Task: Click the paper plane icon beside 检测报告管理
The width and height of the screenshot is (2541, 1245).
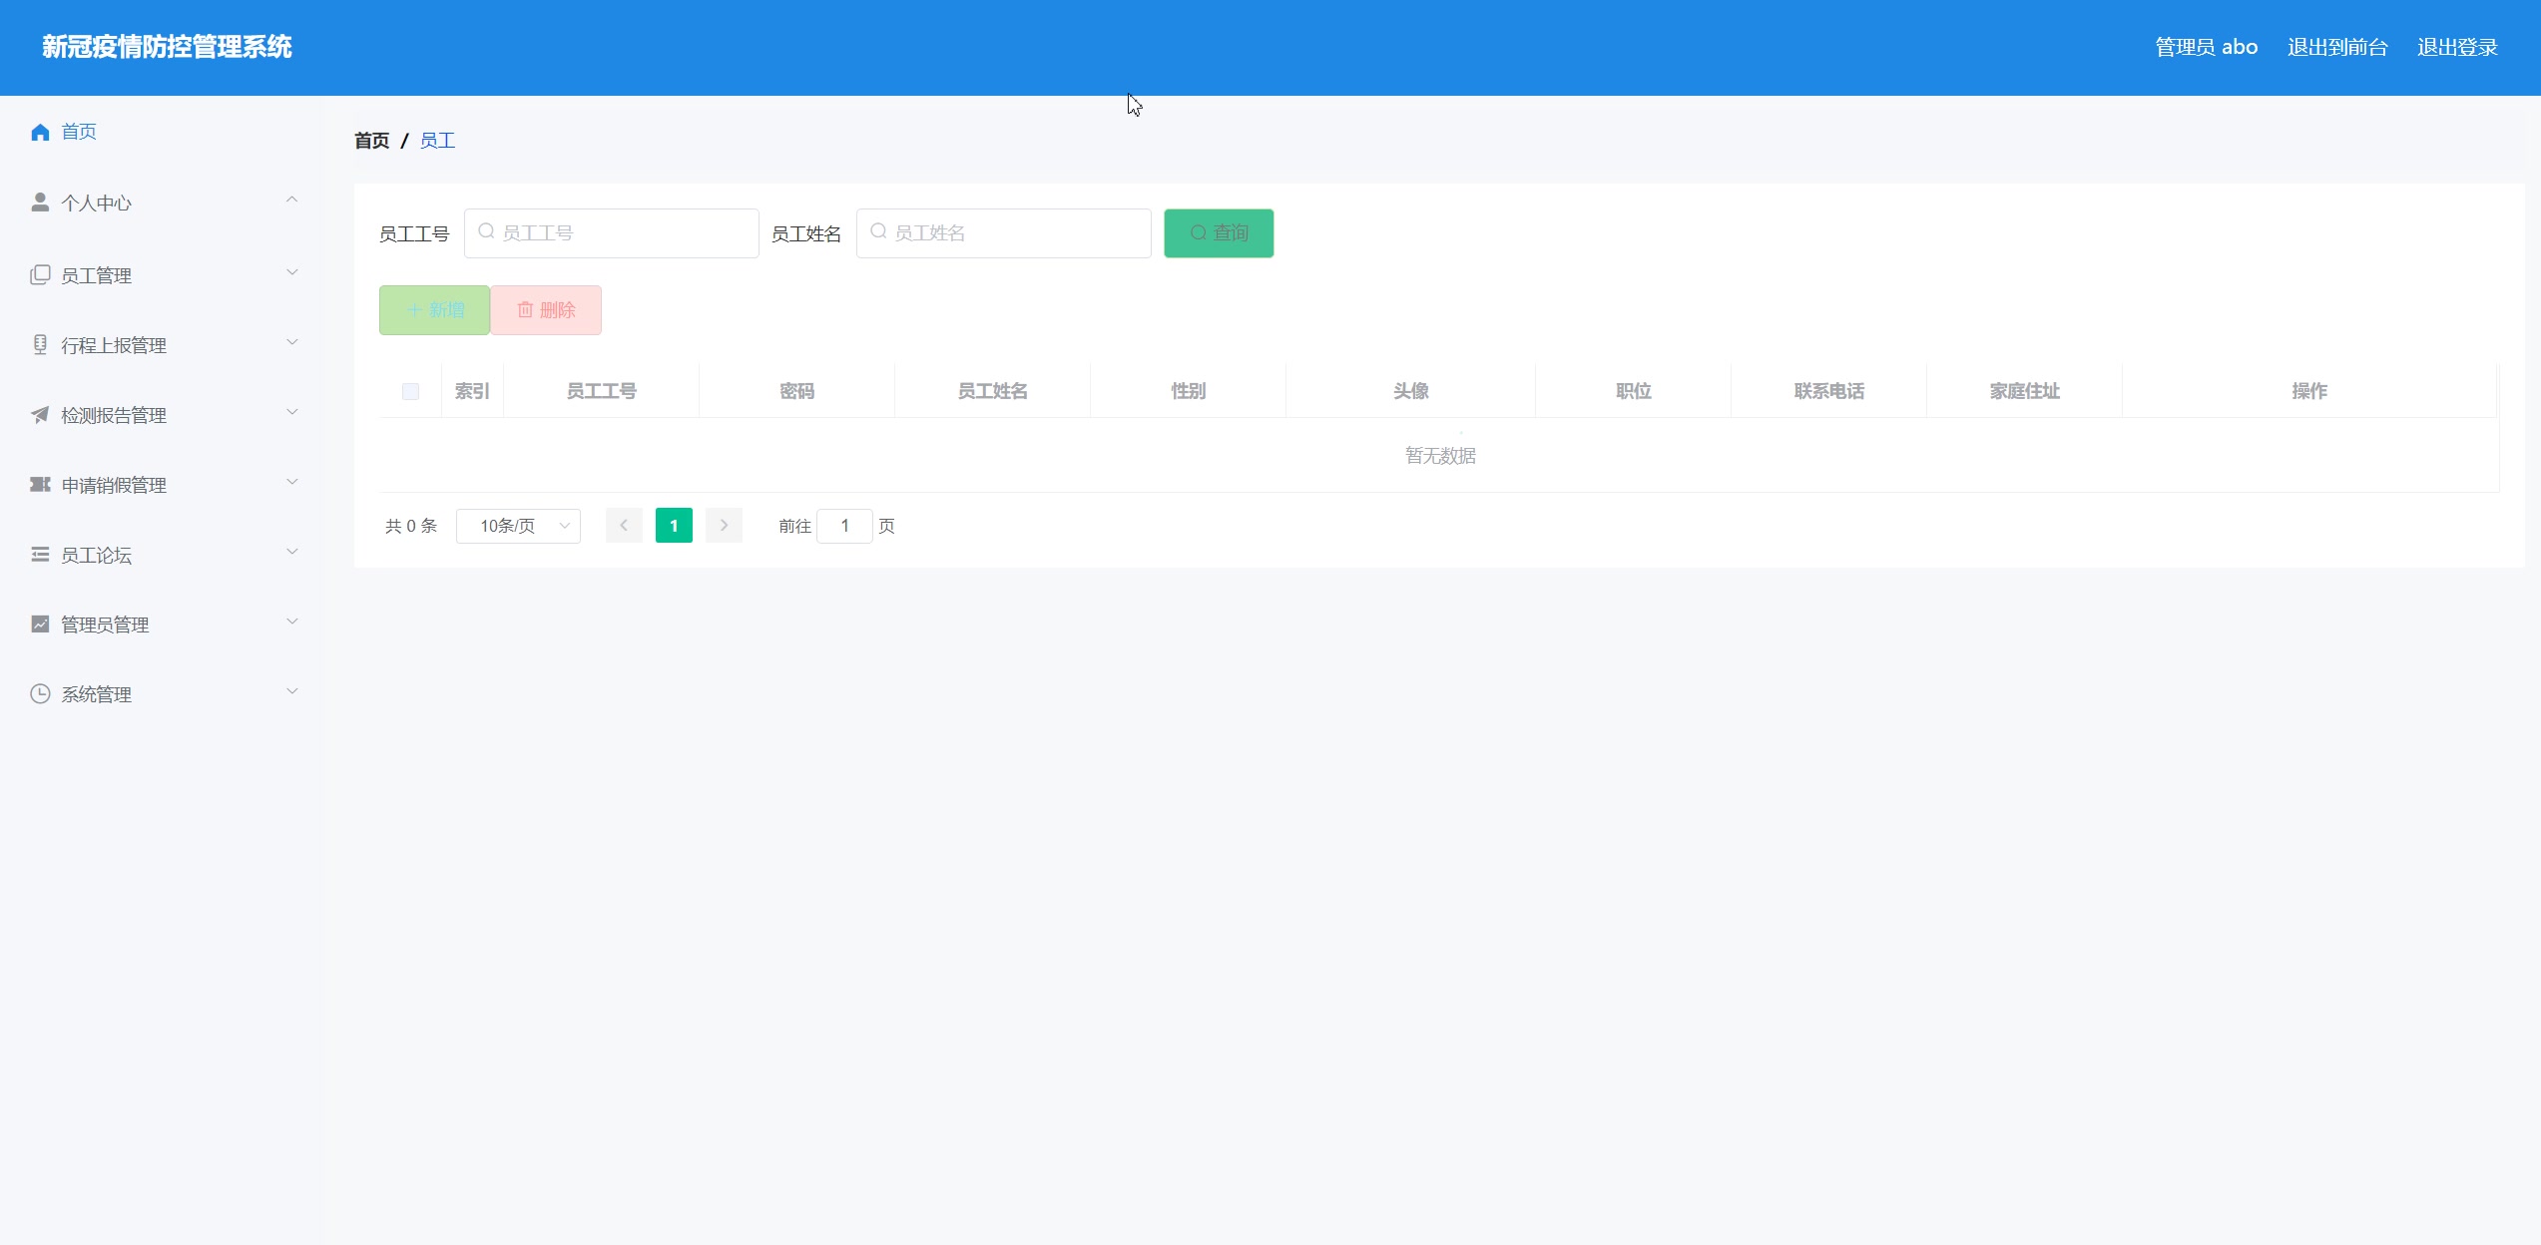Action: (40, 415)
